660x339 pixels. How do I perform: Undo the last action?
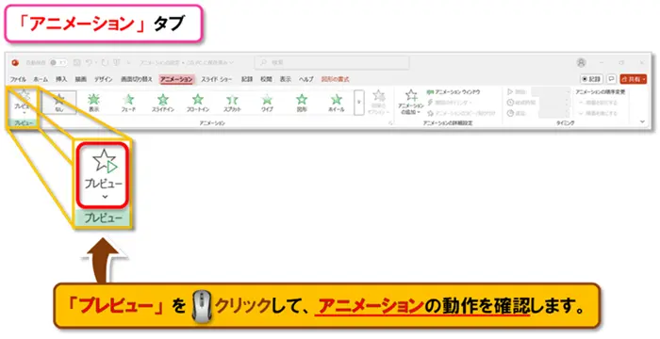coord(89,63)
